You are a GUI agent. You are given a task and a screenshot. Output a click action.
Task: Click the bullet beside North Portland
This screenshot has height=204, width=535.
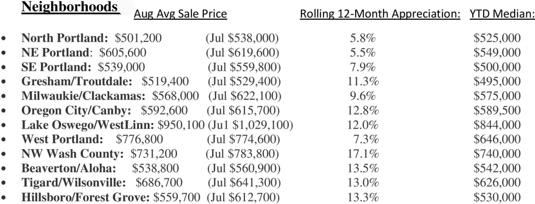[x=4, y=39]
